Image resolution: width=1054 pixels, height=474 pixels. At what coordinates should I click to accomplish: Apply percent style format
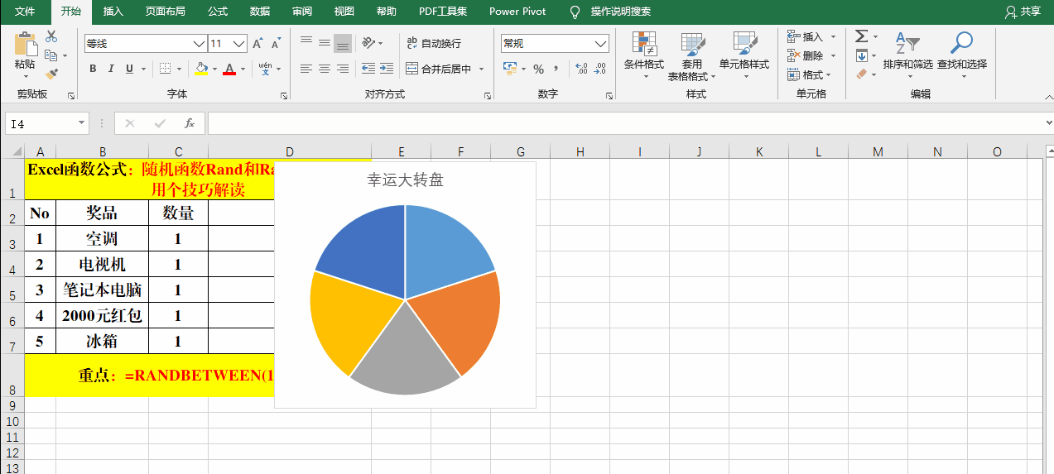point(538,69)
